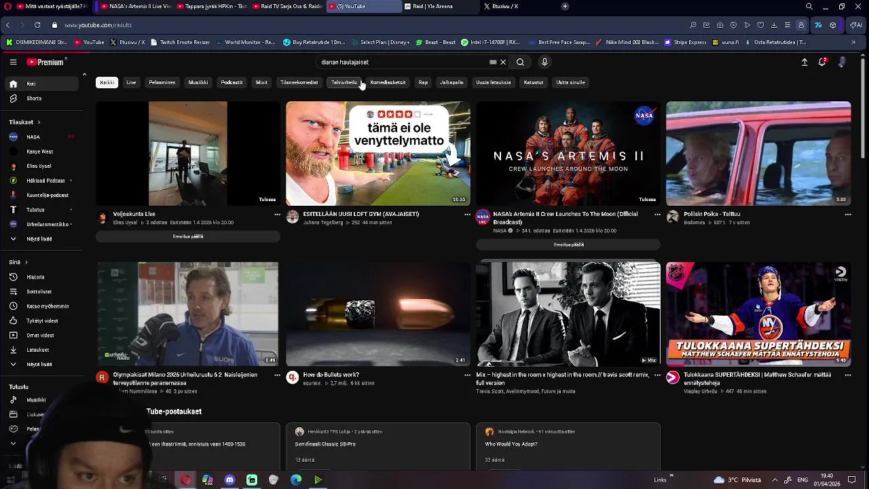
Task: Open Microsoft Edge from Windows taskbar
Action: [296, 480]
